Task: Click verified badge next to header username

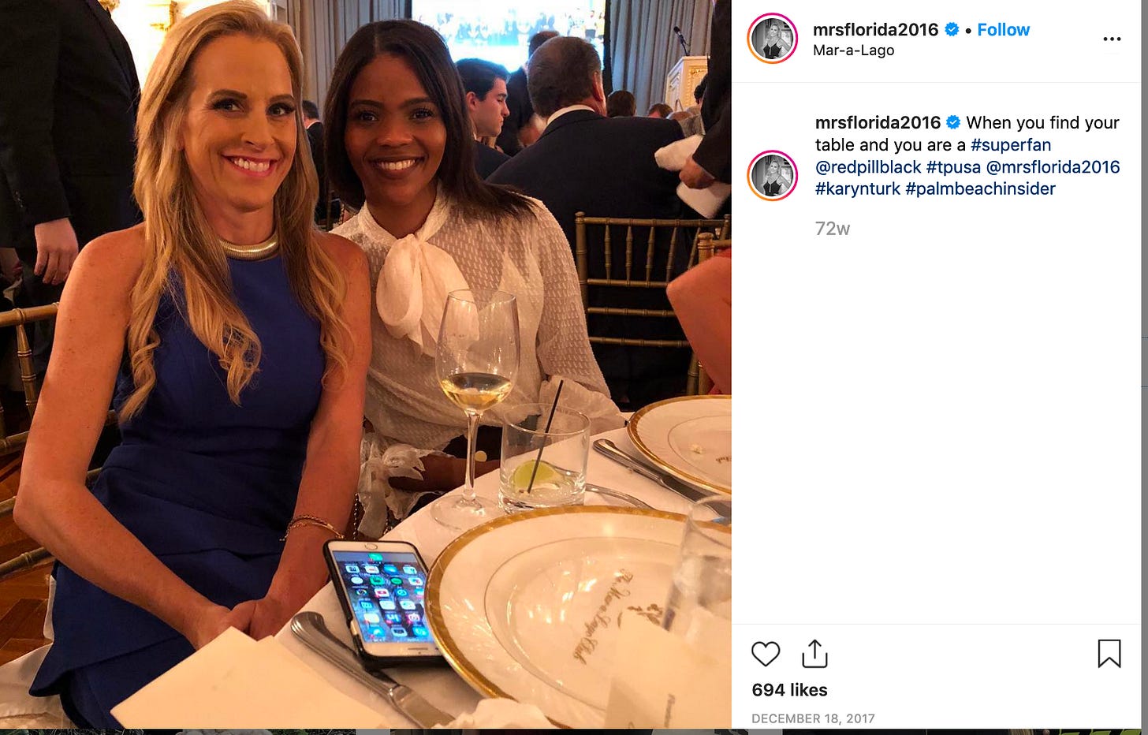Action: [x=952, y=30]
